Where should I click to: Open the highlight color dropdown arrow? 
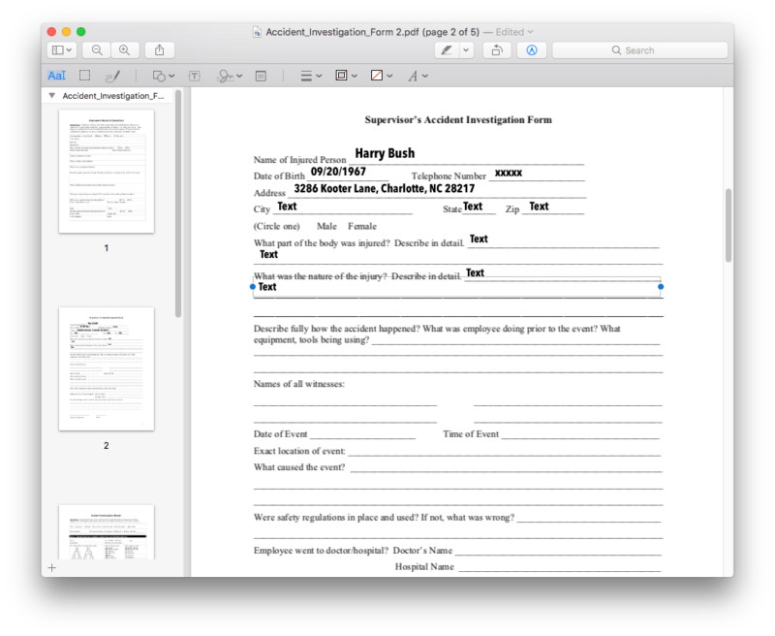click(466, 50)
